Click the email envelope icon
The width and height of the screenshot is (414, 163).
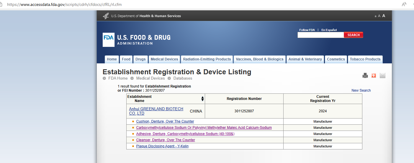point(382,75)
